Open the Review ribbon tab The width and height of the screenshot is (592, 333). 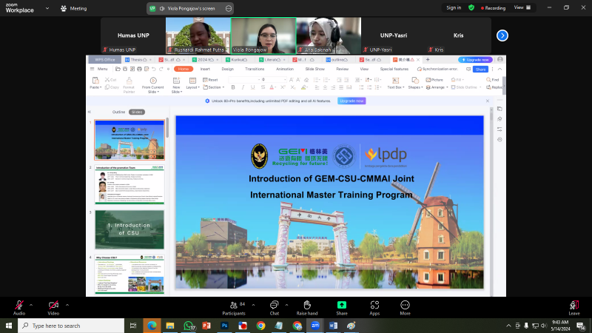point(342,69)
